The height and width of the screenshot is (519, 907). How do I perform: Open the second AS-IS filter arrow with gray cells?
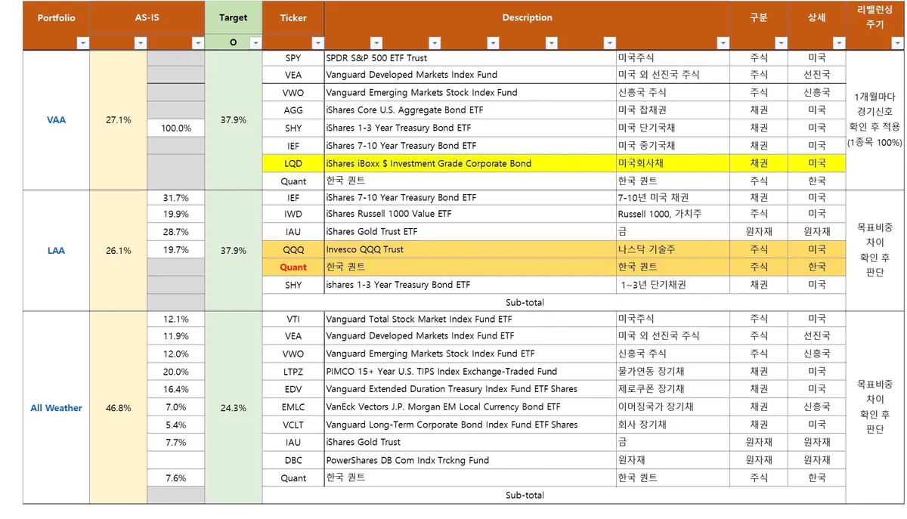click(x=197, y=43)
